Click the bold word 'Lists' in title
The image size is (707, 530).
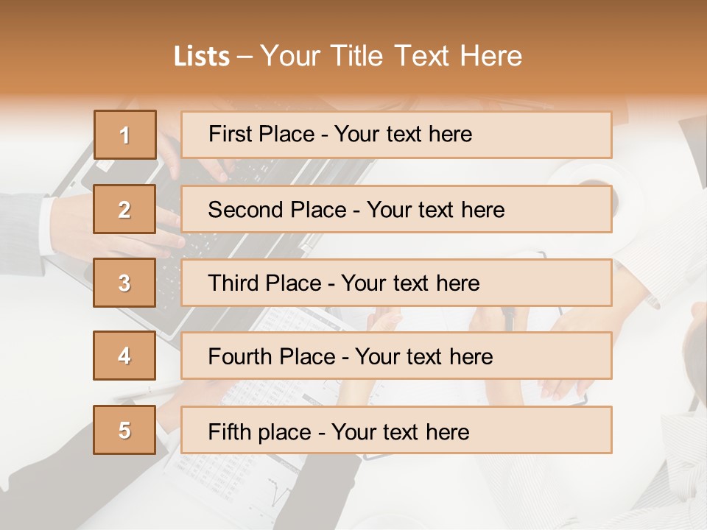202,57
